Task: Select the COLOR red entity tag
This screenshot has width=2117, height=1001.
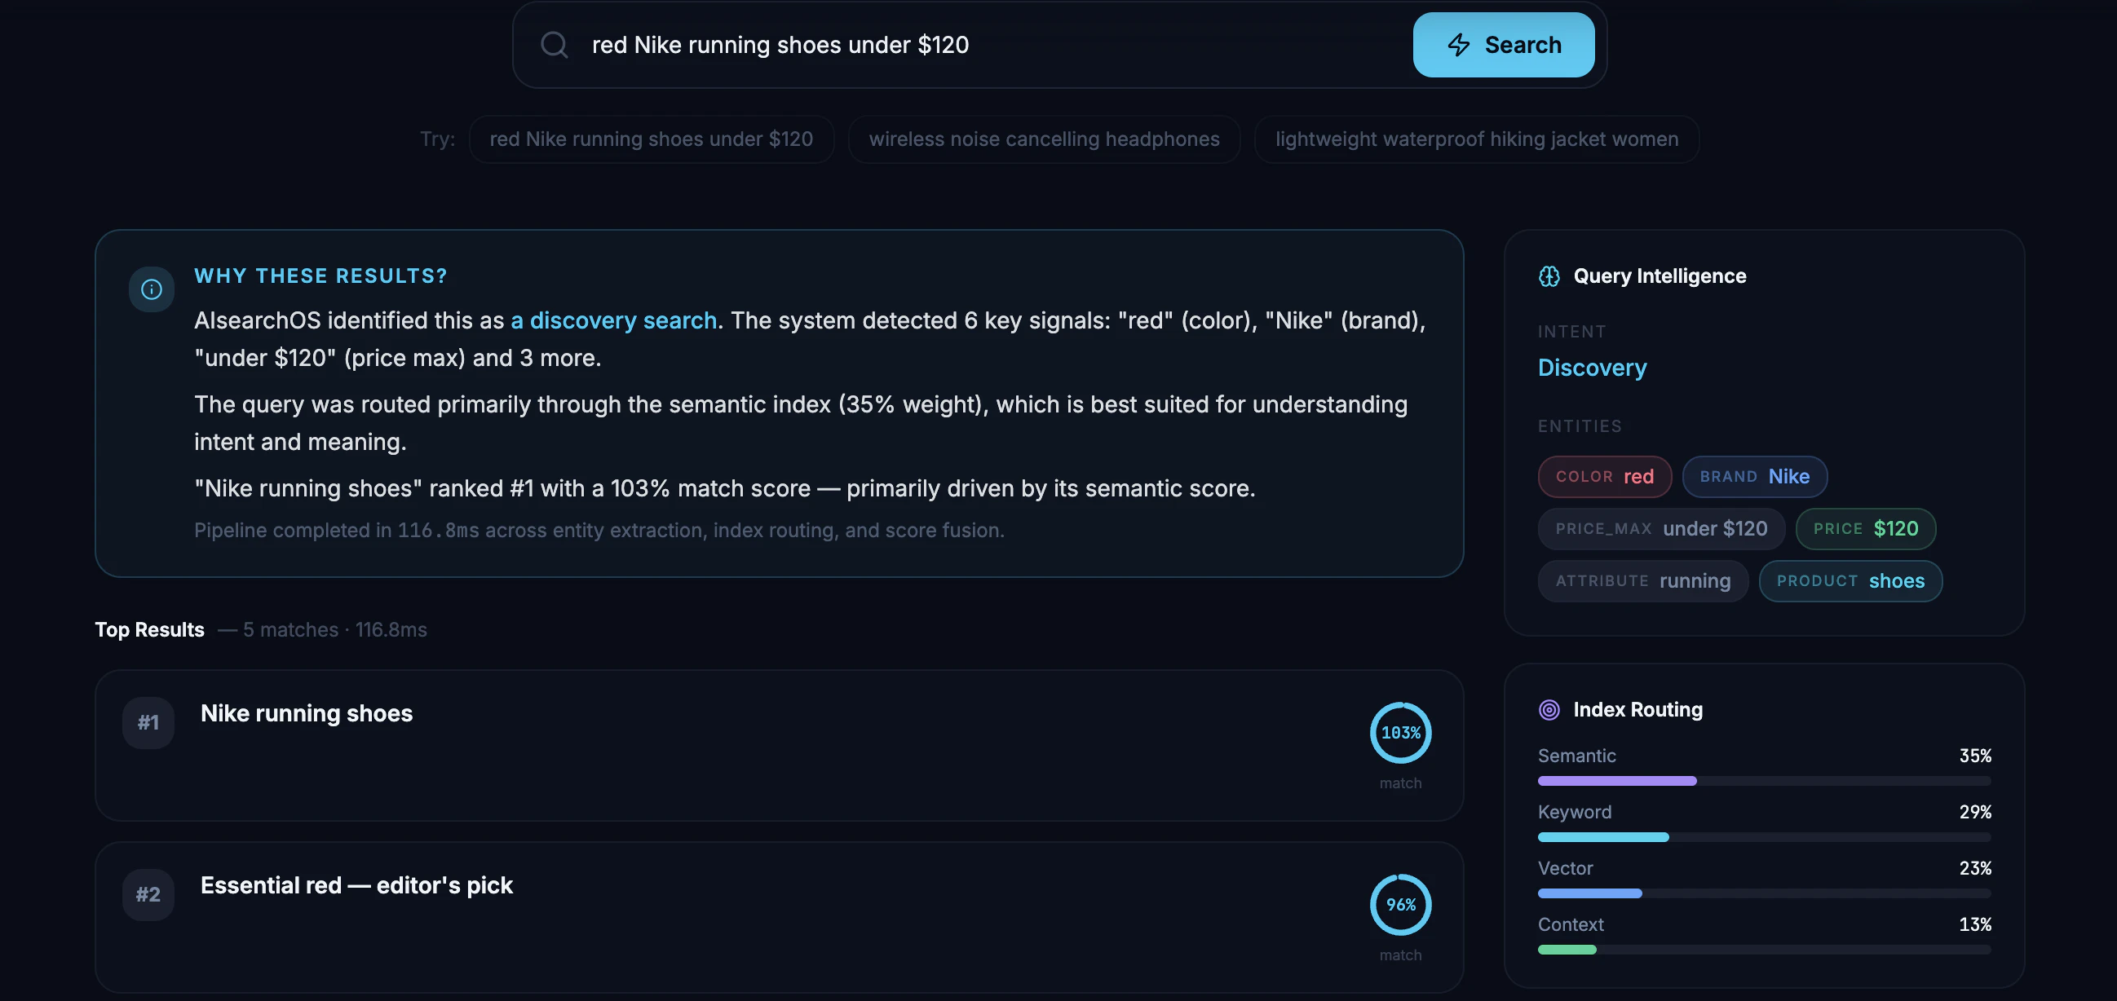Action: coord(1603,476)
